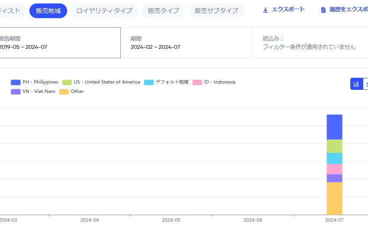
Task: Open the 報告期間 date range selector
Action: click(60, 43)
